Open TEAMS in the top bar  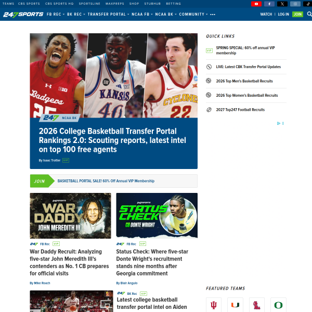pos(8,4)
